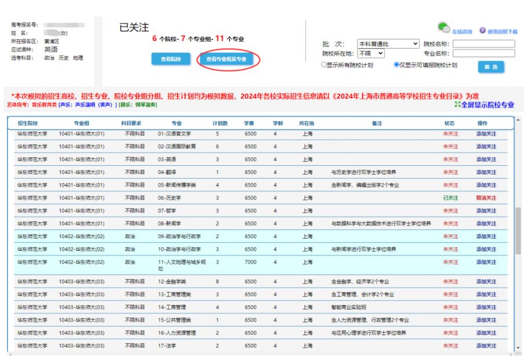Click 添加关注 for 01-汉语言文学

[x=486, y=133]
